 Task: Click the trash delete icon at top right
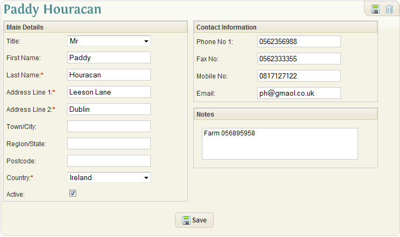click(389, 9)
